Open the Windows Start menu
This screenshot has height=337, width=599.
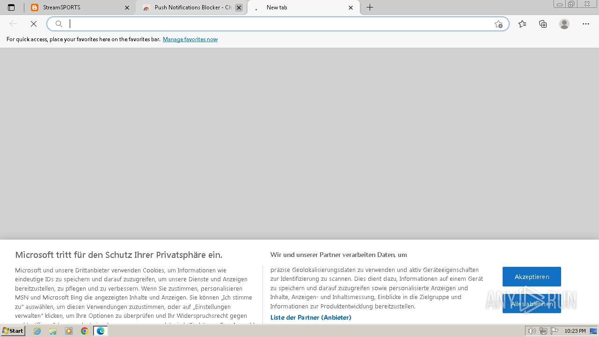click(13, 331)
